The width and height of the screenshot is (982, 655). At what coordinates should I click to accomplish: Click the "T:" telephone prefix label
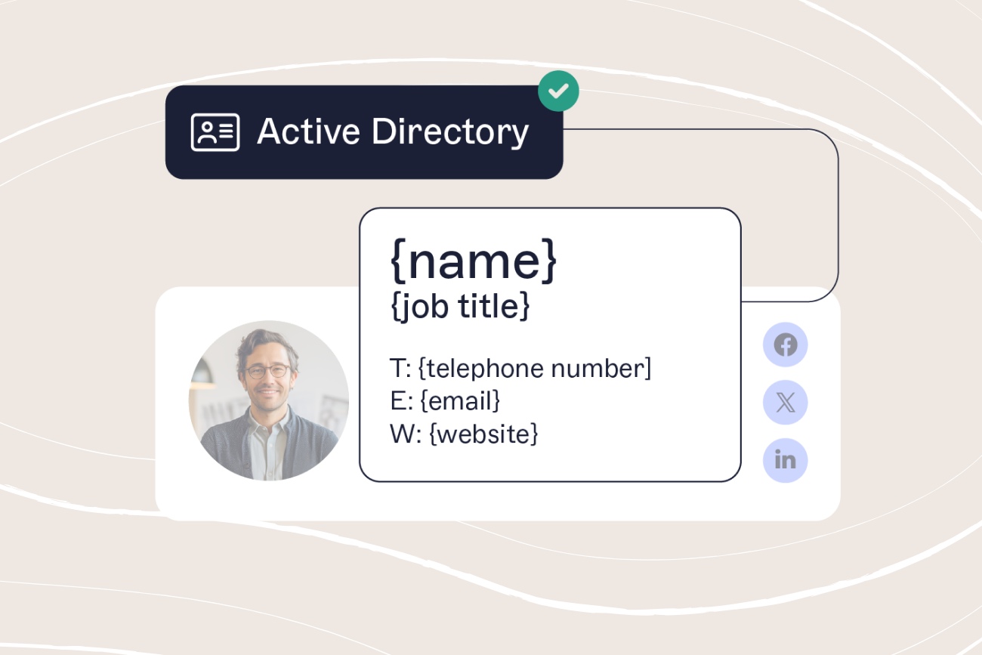(x=401, y=369)
